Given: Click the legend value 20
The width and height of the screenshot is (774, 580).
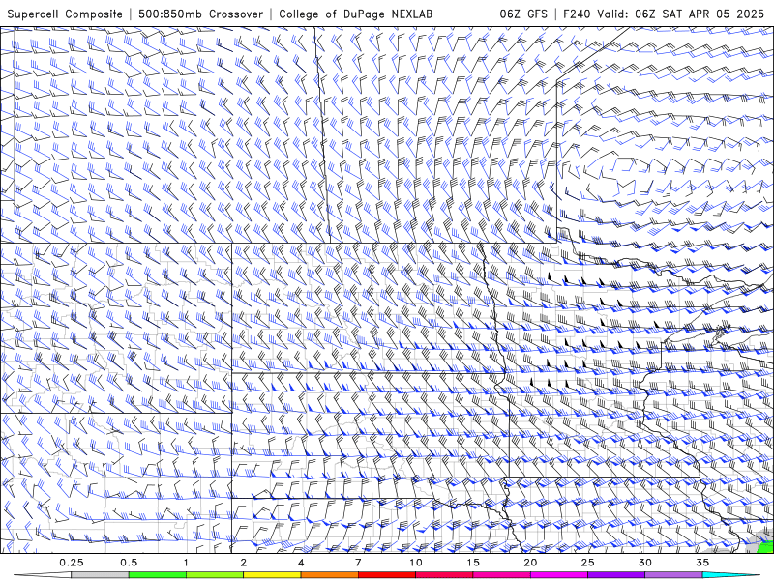Looking at the screenshot, I should (x=530, y=563).
